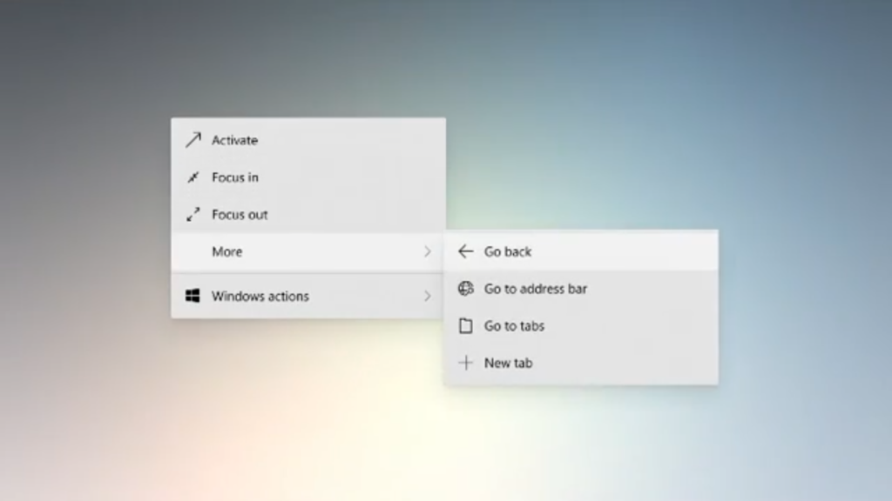
Task: Expand the More submenu chevron
Action: pyautogui.click(x=428, y=251)
